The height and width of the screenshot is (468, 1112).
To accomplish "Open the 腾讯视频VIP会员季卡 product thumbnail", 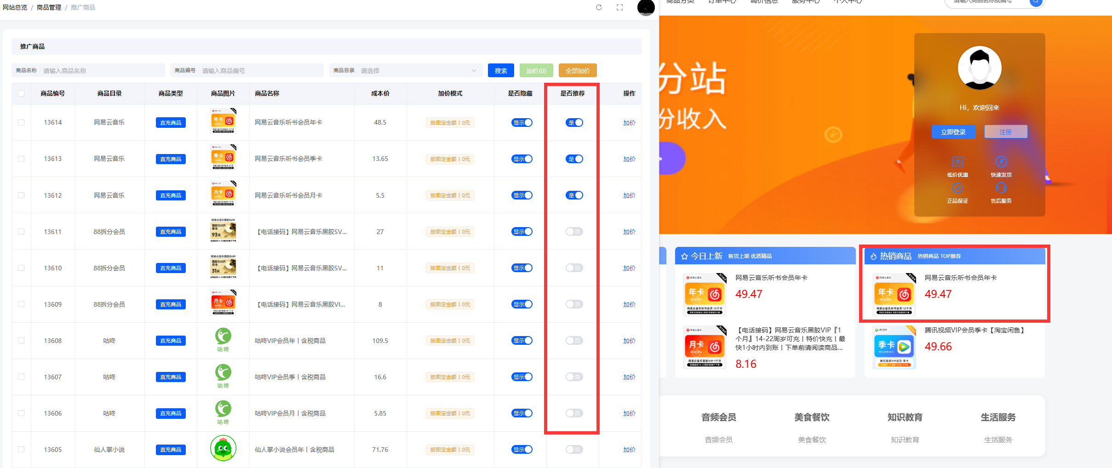I will [894, 347].
